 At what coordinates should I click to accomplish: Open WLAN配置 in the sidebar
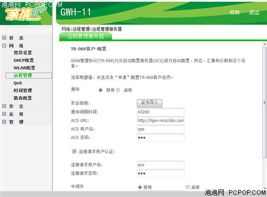coord(24,68)
